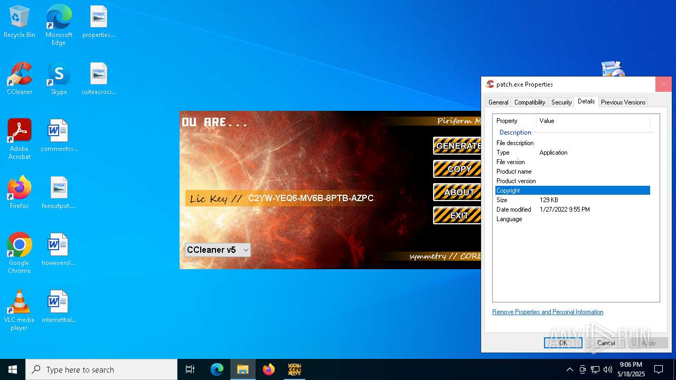Select the Details tab
Image resolution: width=676 pixels, height=380 pixels.
click(586, 101)
